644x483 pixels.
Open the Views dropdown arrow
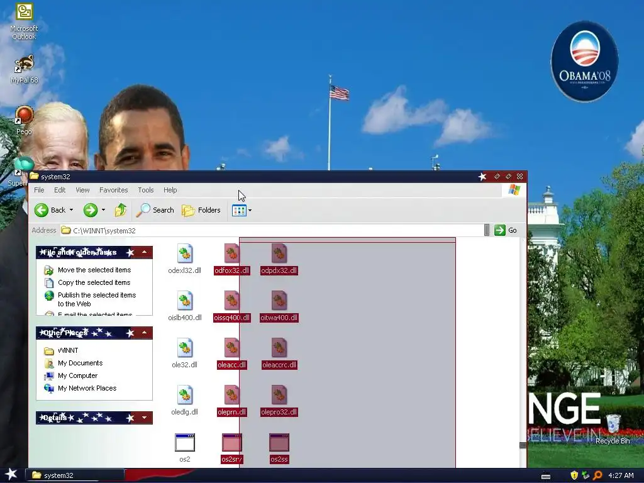(x=250, y=210)
